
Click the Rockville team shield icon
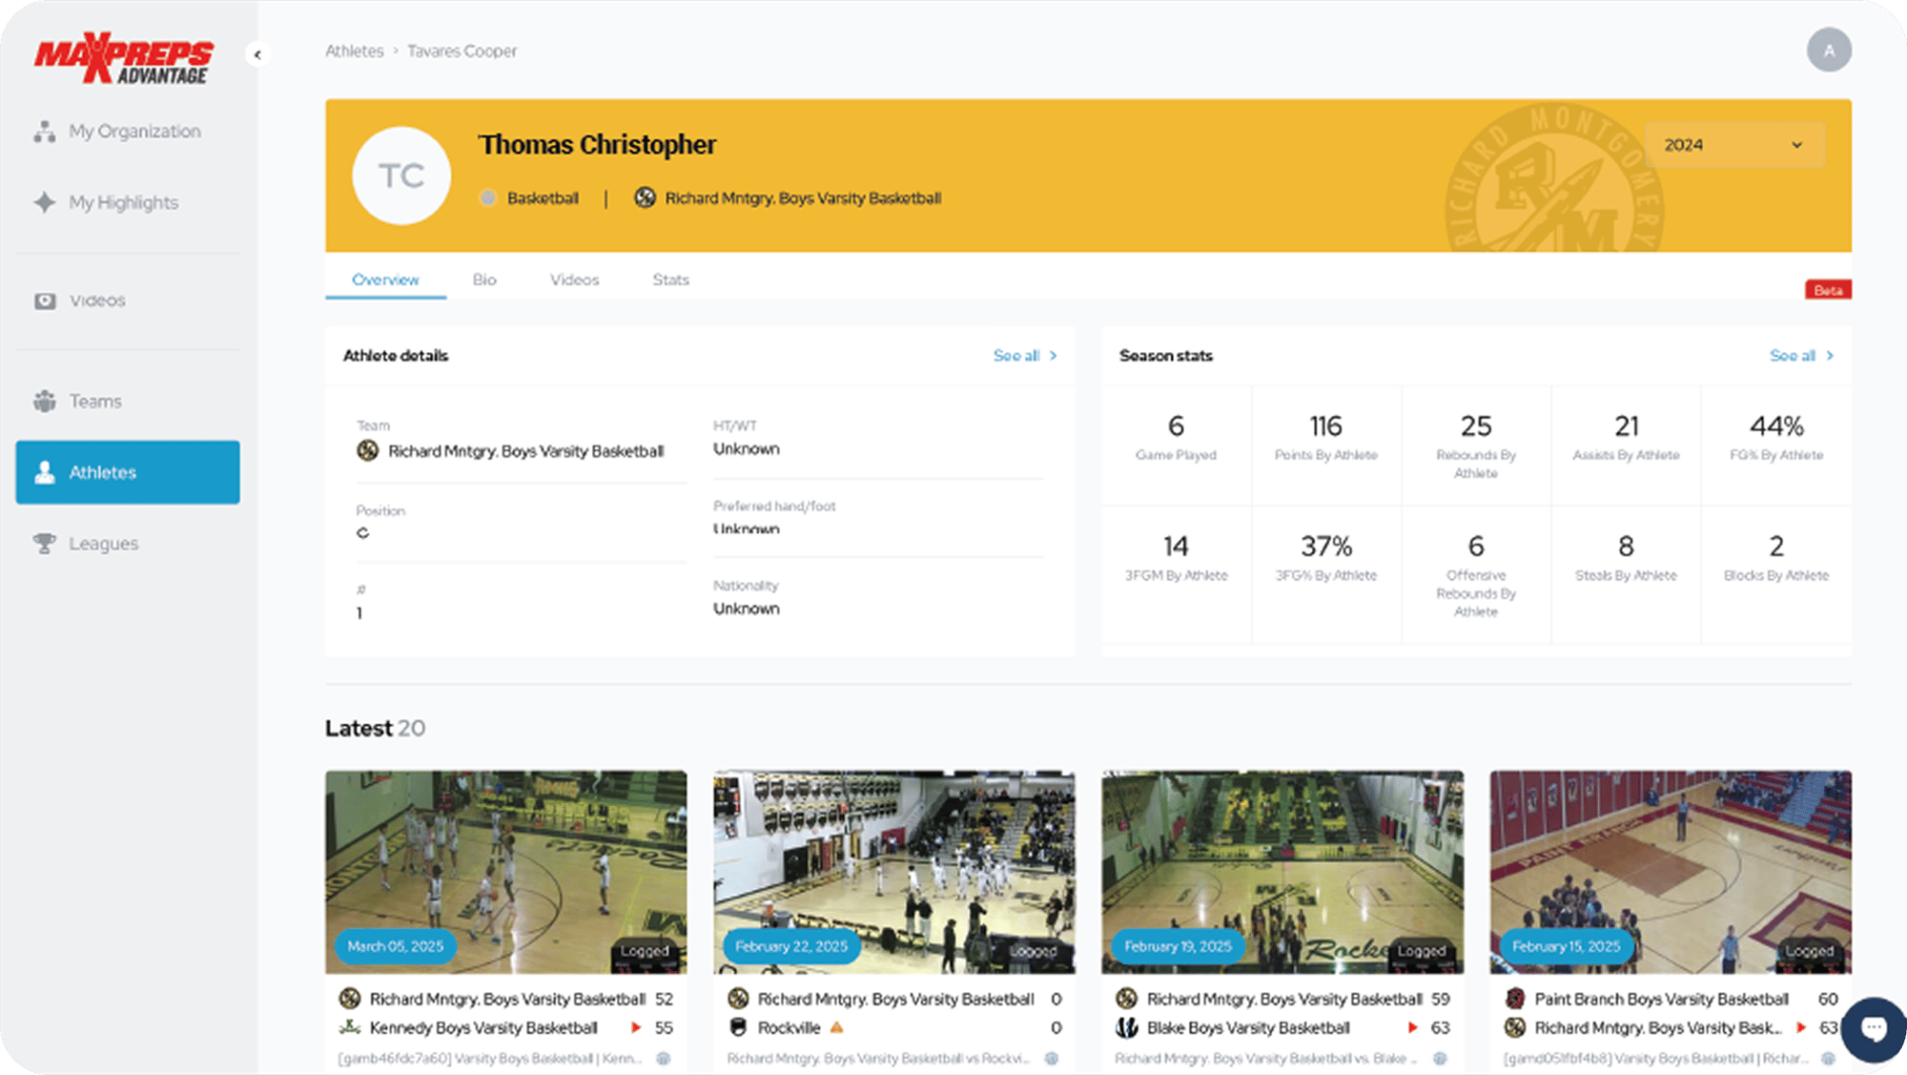point(738,1027)
